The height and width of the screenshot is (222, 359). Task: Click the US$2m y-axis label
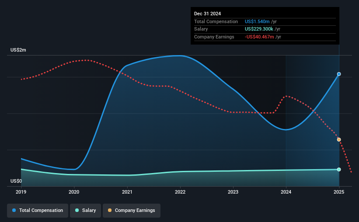(18, 50)
